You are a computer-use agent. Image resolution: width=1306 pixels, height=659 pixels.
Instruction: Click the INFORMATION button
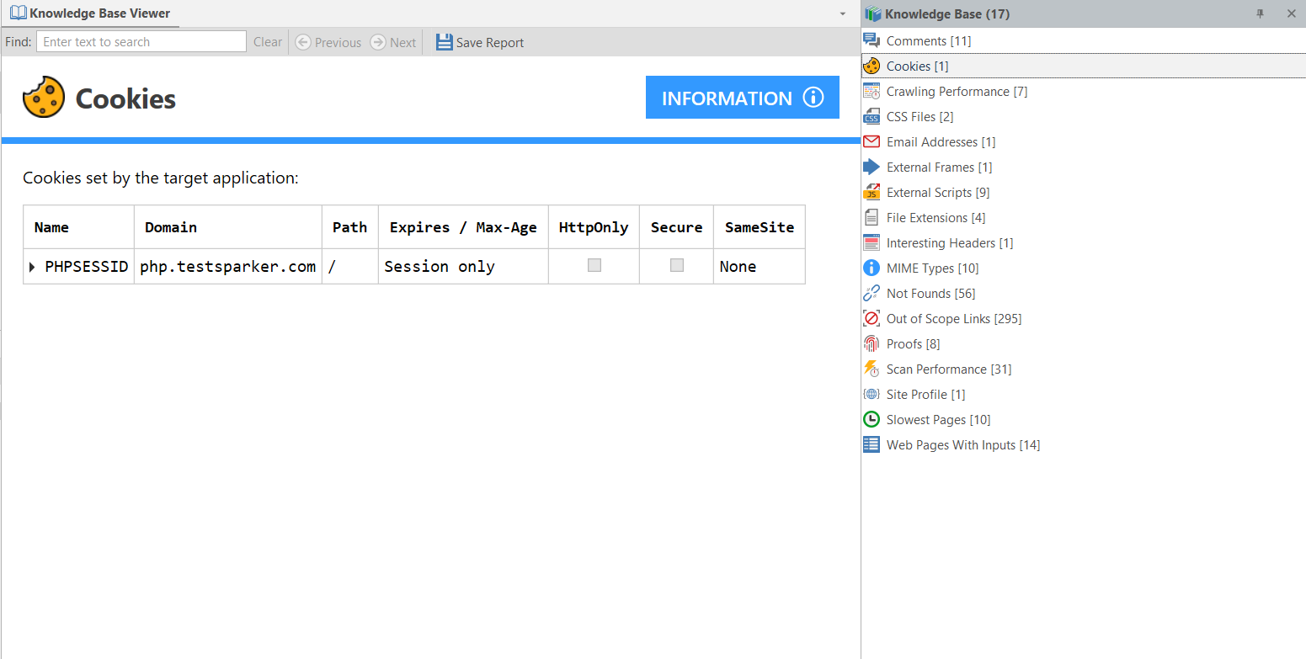pyautogui.click(x=742, y=97)
